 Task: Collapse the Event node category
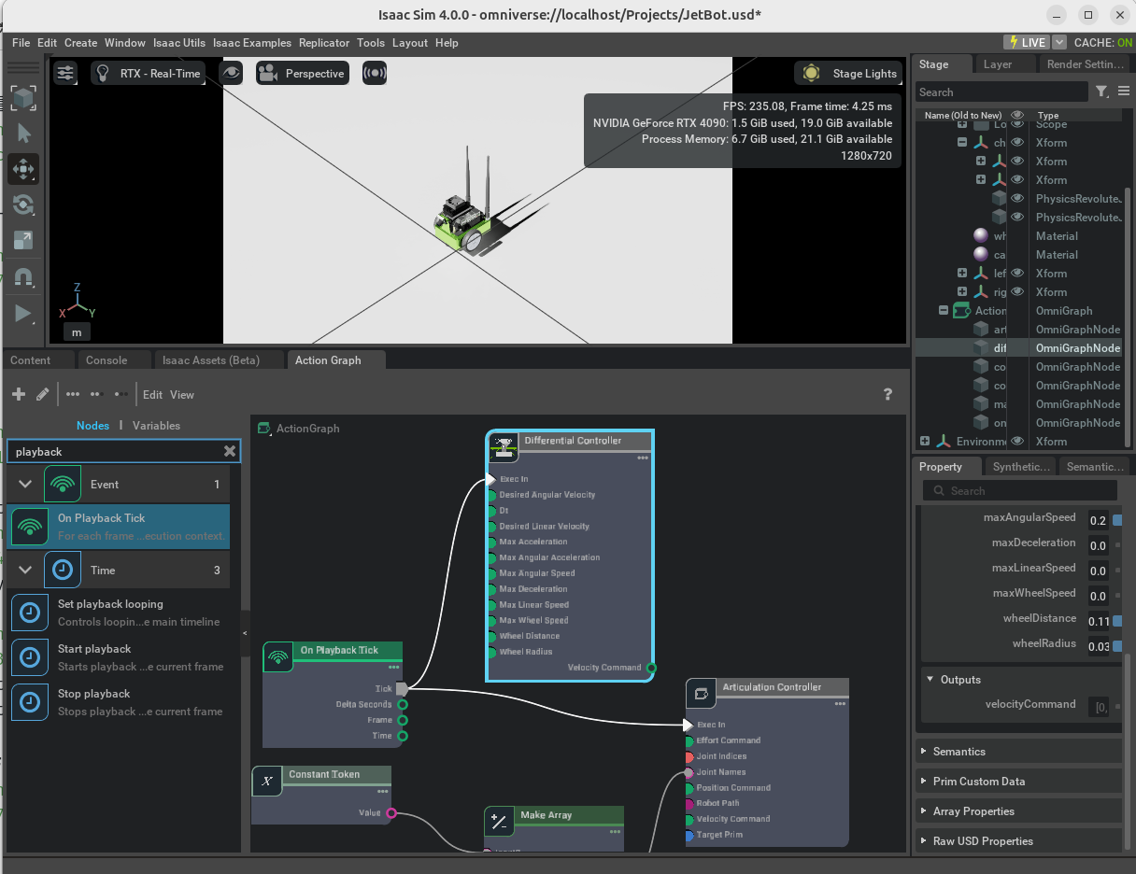(25, 484)
